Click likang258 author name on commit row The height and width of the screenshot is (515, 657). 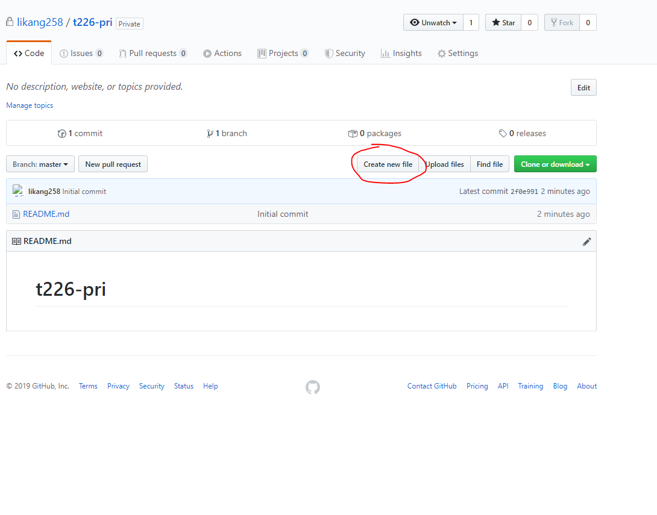[x=44, y=192]
